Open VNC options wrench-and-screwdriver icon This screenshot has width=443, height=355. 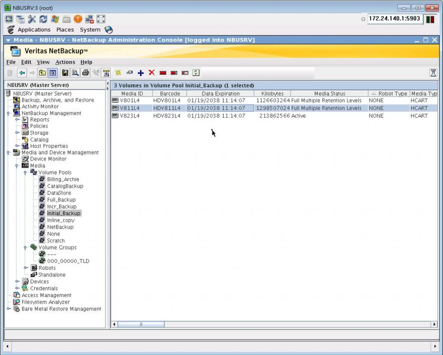tap(32, 19)
